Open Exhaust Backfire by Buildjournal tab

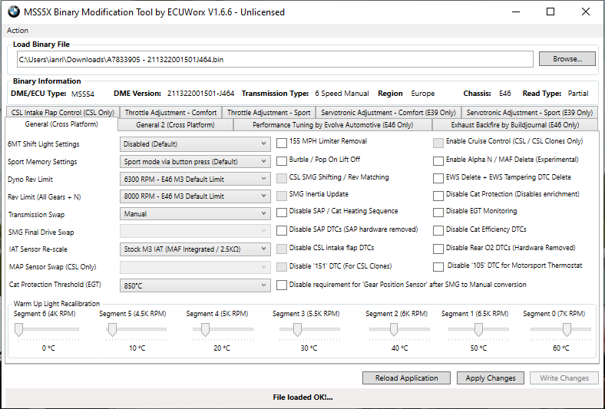pos(514,124)
